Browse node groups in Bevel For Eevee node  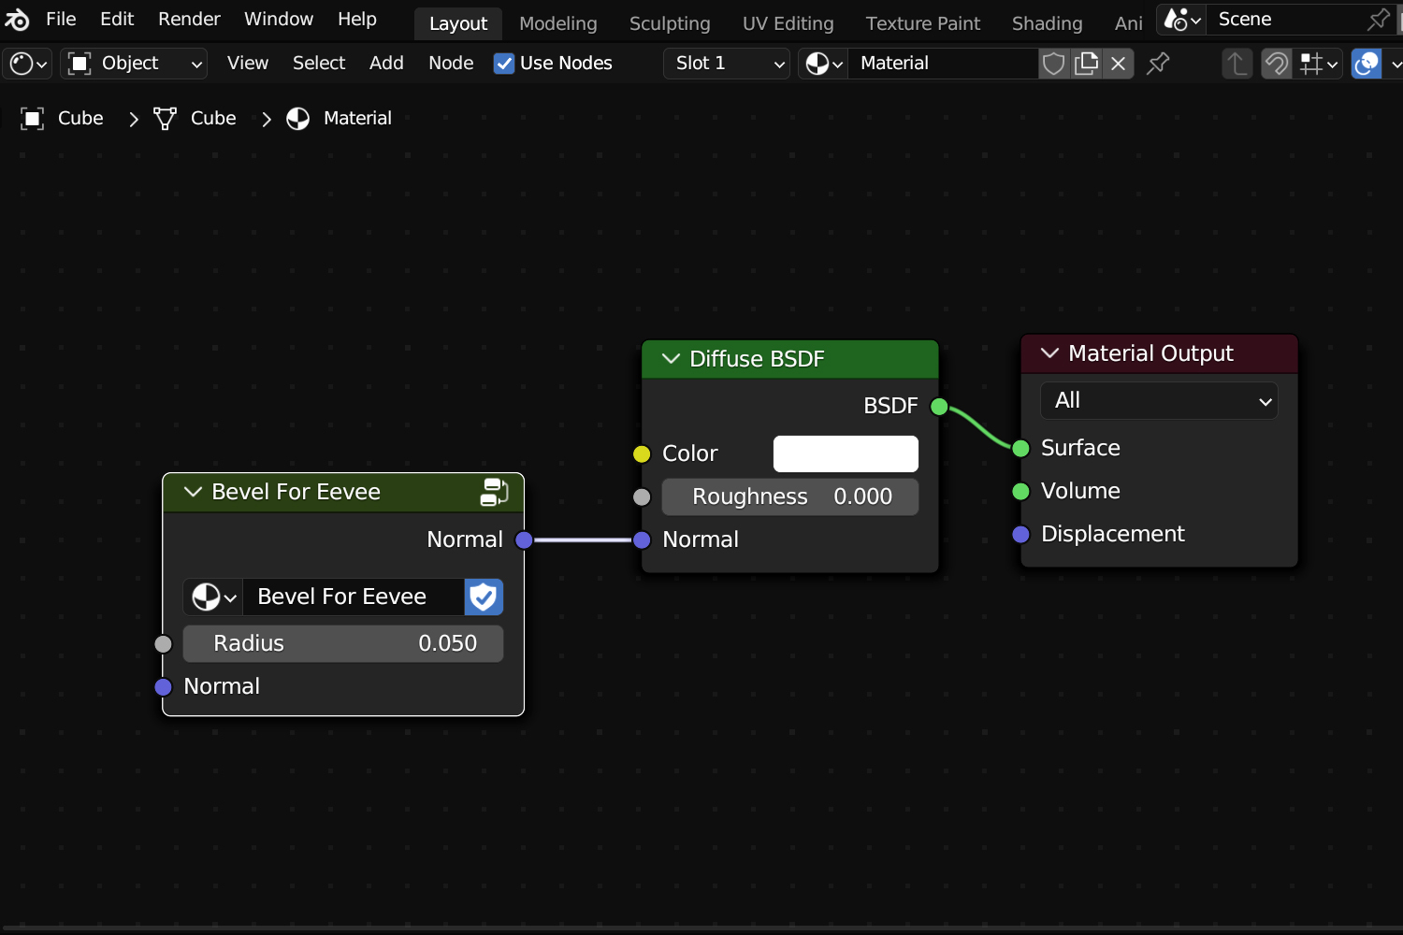click(213, 597)
